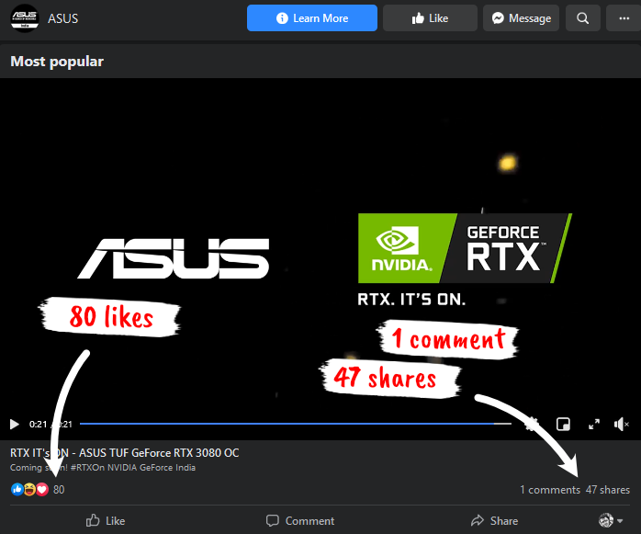Send a Message to ASUS page
The image size is (641, 534).
pos(521,18)
